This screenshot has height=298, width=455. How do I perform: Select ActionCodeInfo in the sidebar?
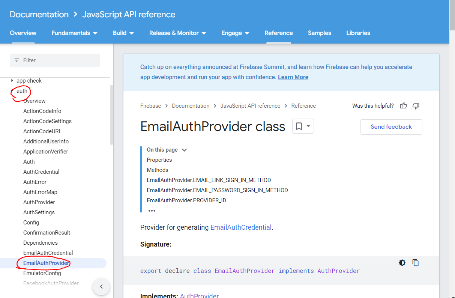pyautogui.click(x=42, y=111)
